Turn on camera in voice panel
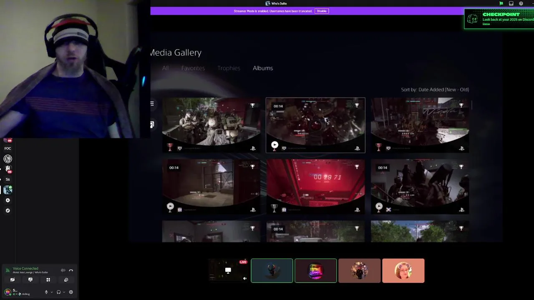The width and height of the screenshot is (534, 300). pos(13,280)
